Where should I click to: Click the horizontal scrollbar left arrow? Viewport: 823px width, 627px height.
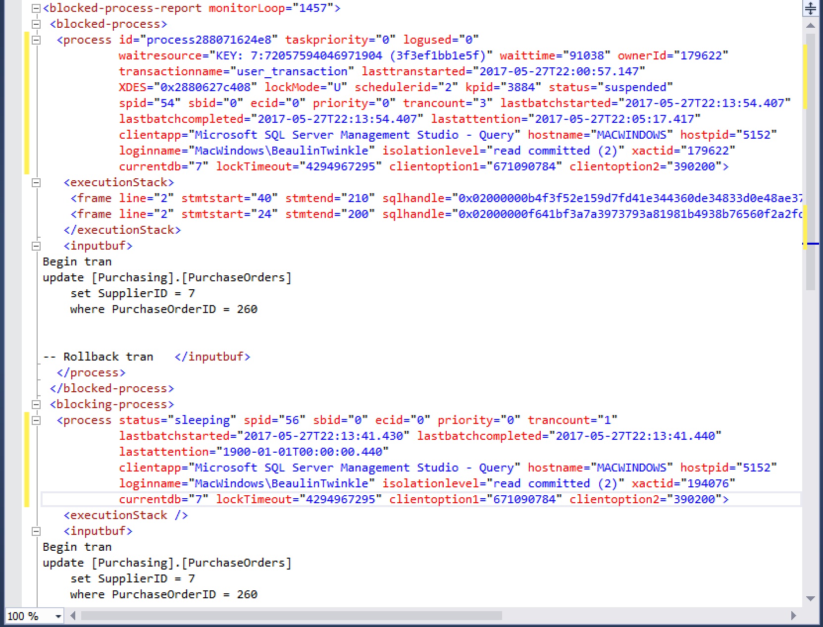73,616
